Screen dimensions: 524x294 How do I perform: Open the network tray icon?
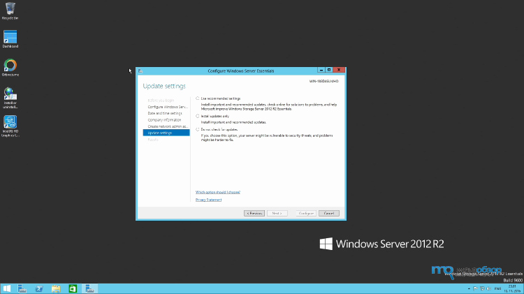[x=482, y=288]
